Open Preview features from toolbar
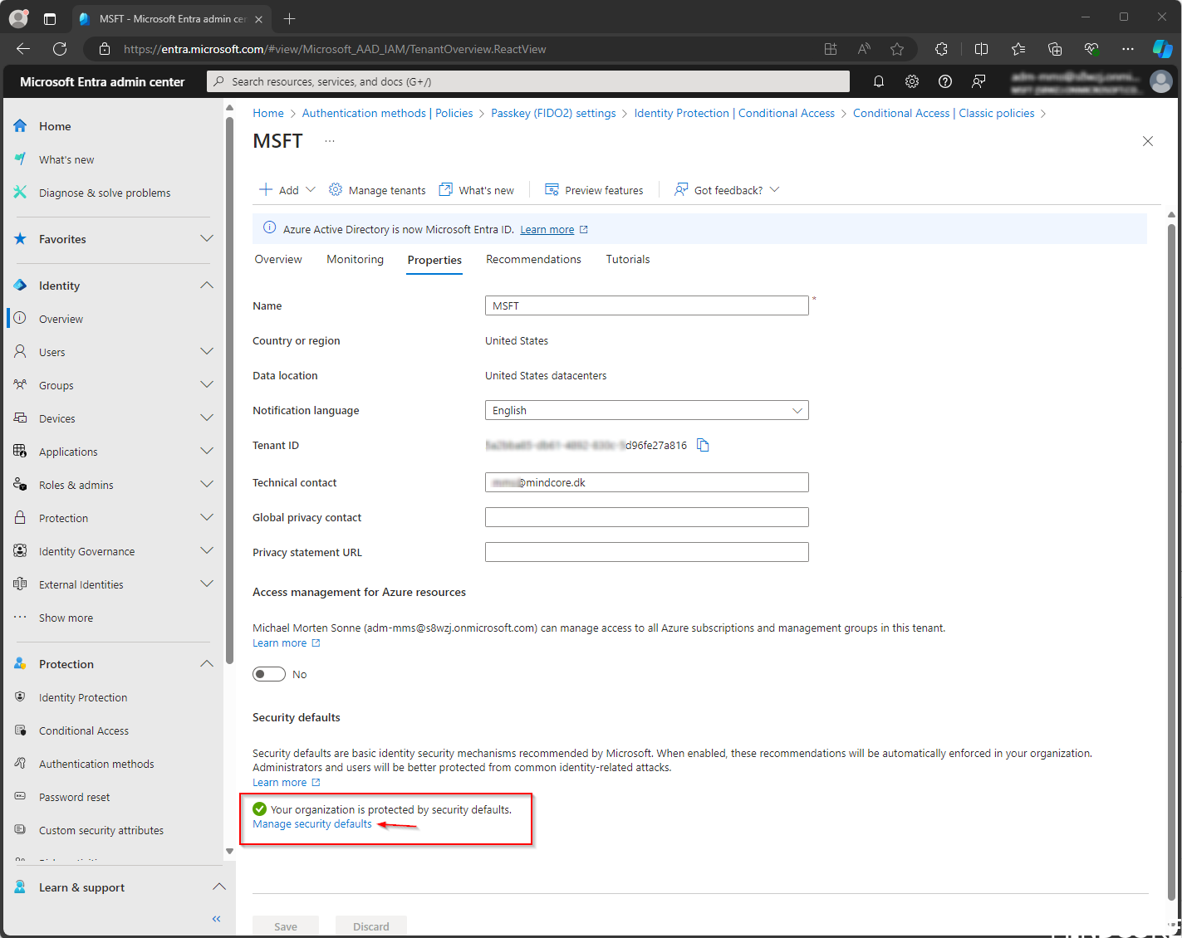Image resolution: width=1182 pixels, height=938 pixels. 594,190
